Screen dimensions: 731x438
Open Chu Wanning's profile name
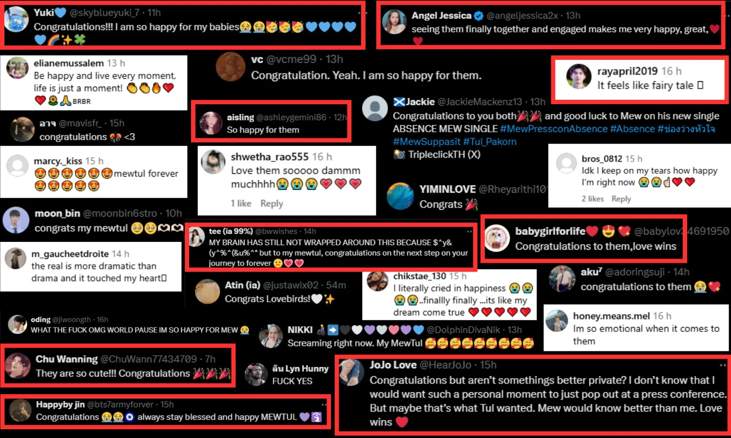tap(67, 359)
